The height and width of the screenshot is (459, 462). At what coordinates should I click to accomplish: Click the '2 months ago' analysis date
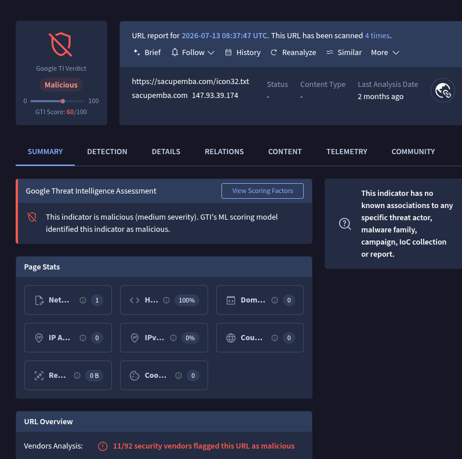coord(380,97)
